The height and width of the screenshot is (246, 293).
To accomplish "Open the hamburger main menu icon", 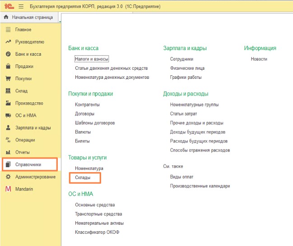I will (x=21, y=6).
